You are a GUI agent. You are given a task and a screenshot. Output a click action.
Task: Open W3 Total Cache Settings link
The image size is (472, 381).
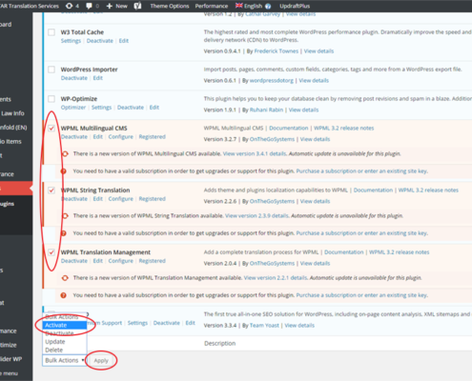point(71,41)
